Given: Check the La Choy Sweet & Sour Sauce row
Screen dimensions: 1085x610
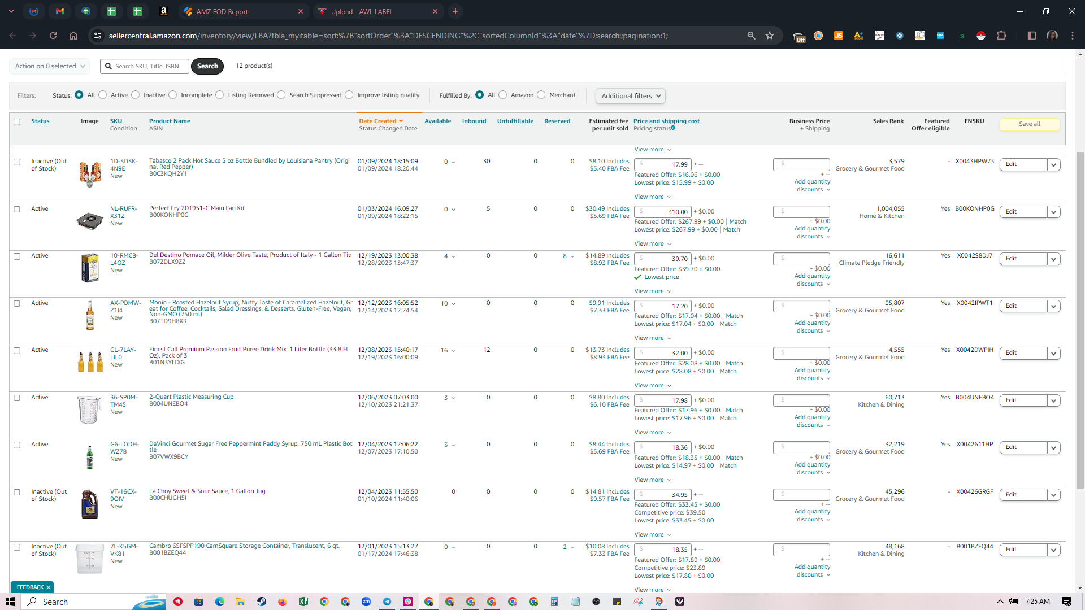Looking at the screenshot, I should pyautogui.click(x=17, y=493).
